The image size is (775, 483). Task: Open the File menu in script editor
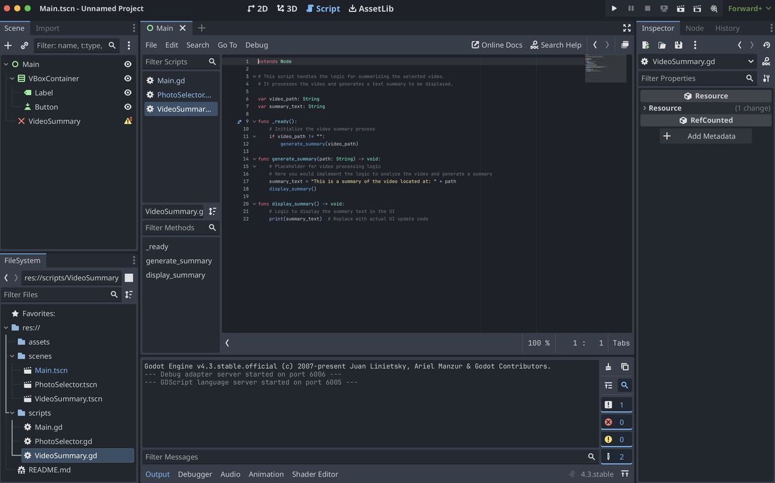[x=151, y=45]
